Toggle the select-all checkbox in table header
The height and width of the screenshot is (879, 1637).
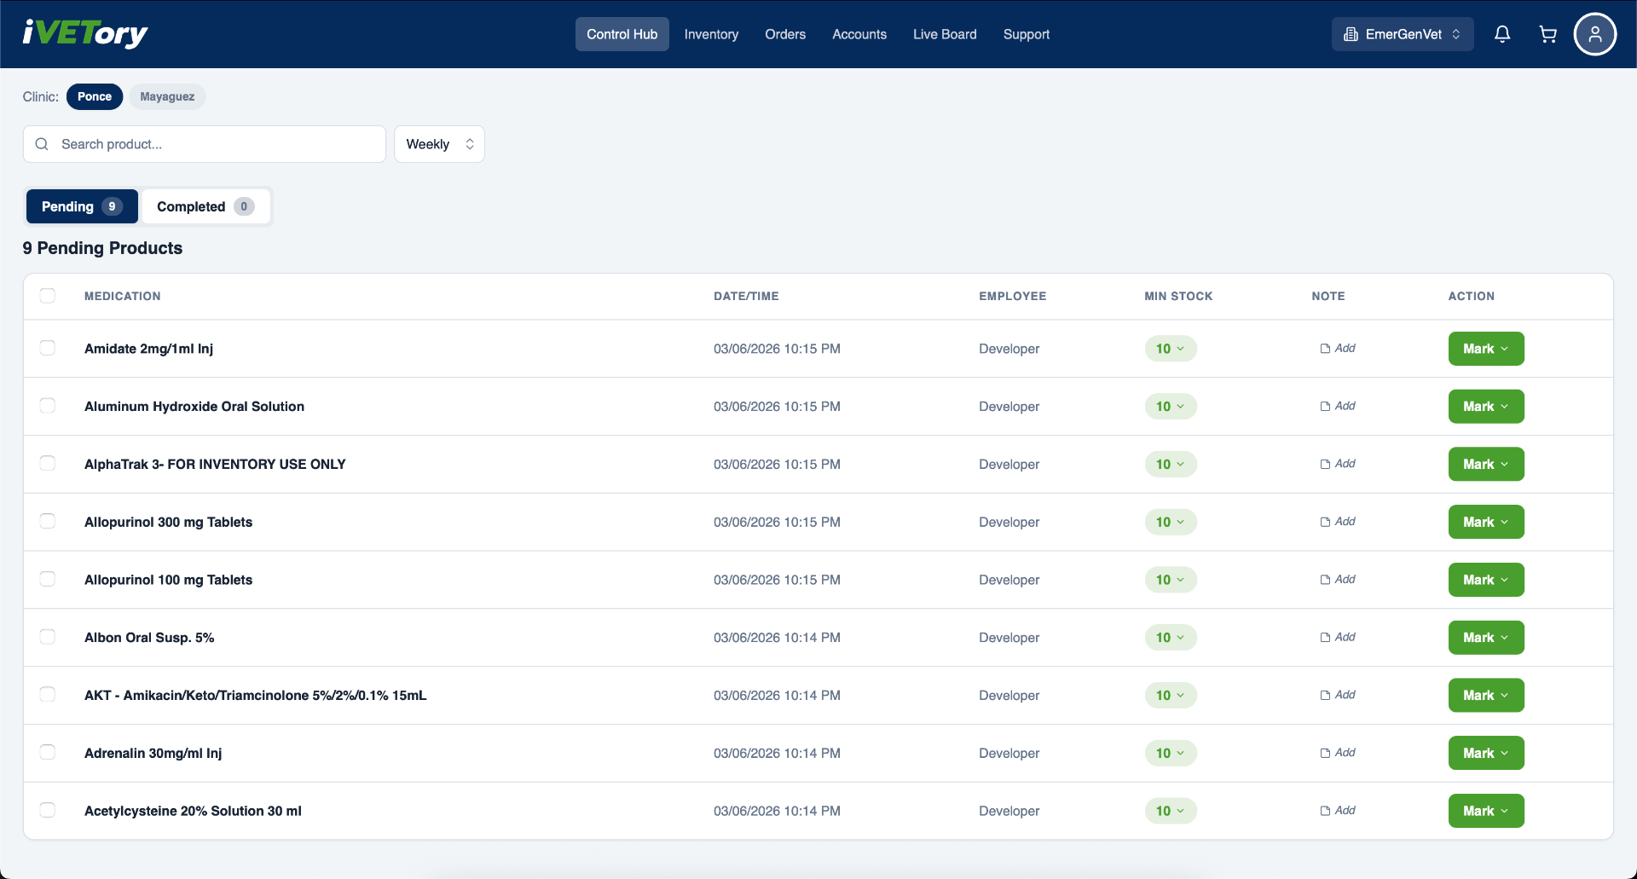[48, 295]
